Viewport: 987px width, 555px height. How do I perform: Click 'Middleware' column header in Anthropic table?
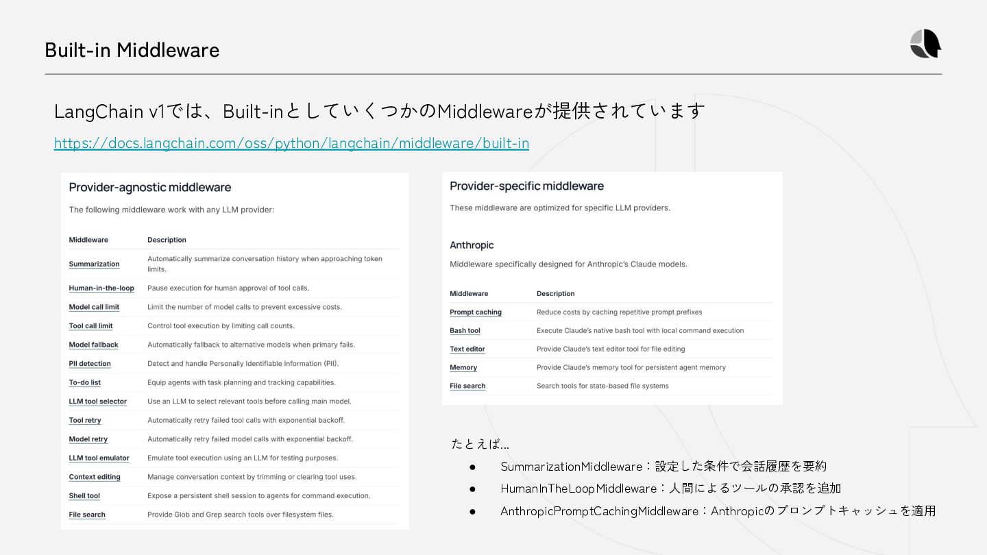pyautogui.click(x=469, y=293)
